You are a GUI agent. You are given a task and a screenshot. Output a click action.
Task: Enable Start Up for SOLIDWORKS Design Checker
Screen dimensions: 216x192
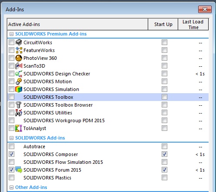(x=164, y=74)
